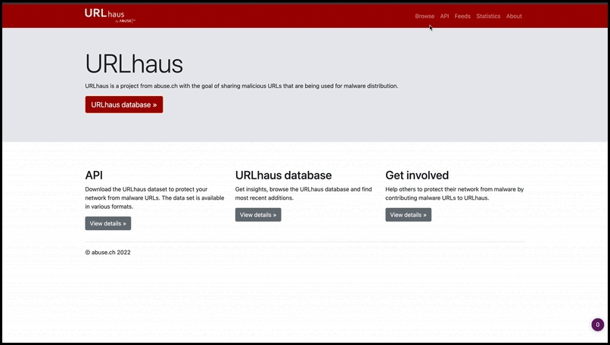Click the 'Help others to protect' paragraph
The image size is (610, 345).
(x=454, y=193)
